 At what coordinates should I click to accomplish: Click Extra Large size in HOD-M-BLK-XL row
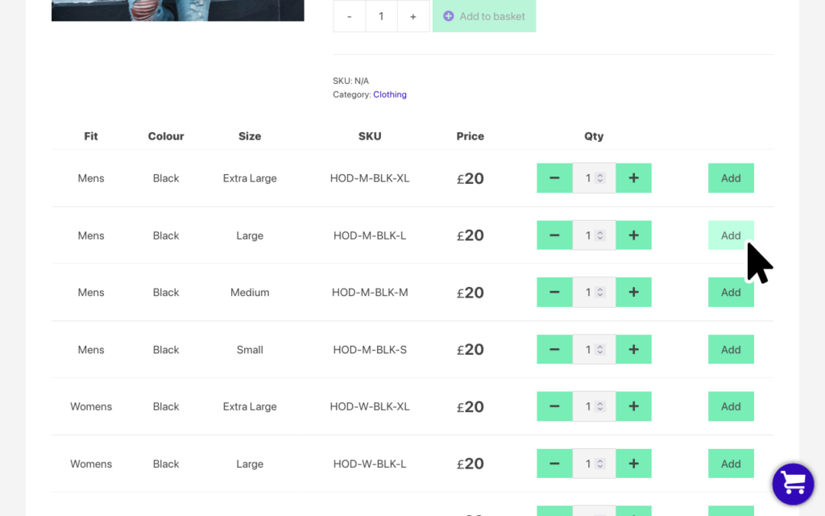tap(250, 178)
